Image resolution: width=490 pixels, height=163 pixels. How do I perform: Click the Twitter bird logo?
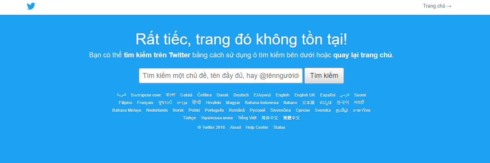31,6
